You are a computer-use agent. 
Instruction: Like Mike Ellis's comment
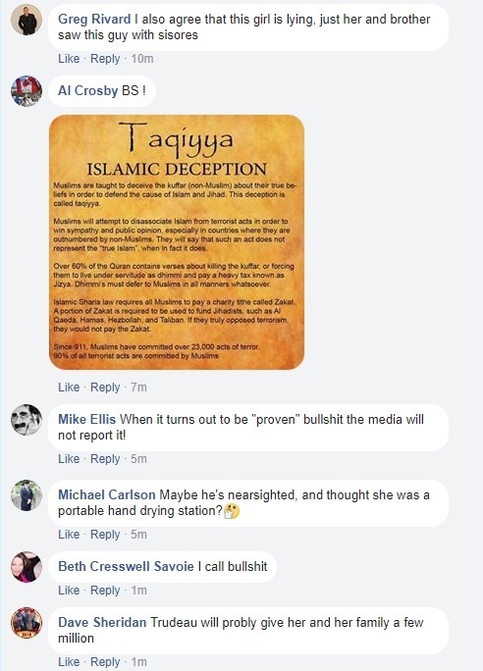(x=69, y=459)
